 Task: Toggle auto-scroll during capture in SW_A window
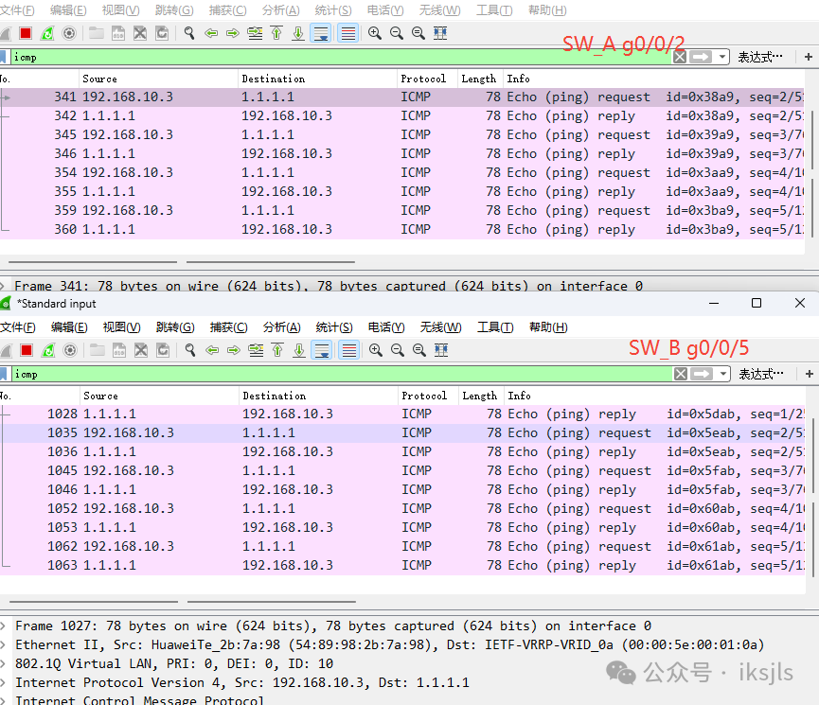321,33
